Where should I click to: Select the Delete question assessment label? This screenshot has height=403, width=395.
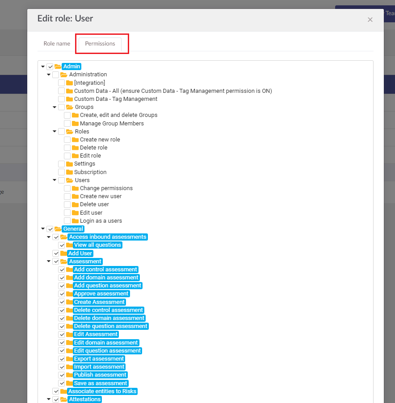tap(111, 326)
